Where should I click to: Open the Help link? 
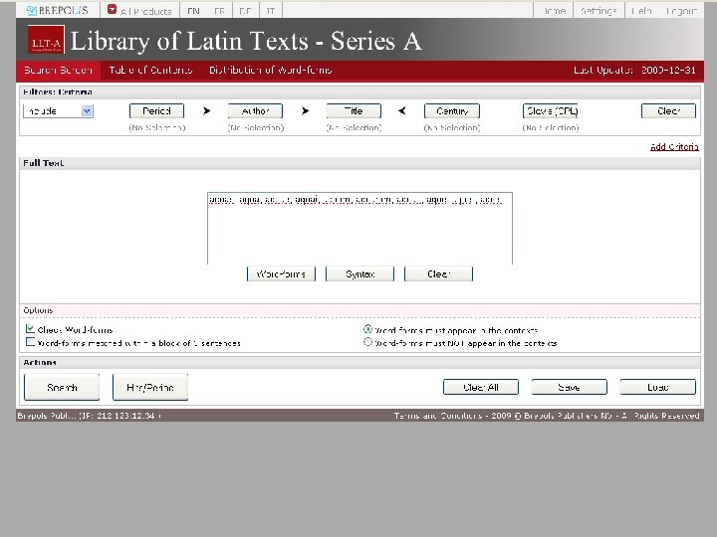click(641, 11)
